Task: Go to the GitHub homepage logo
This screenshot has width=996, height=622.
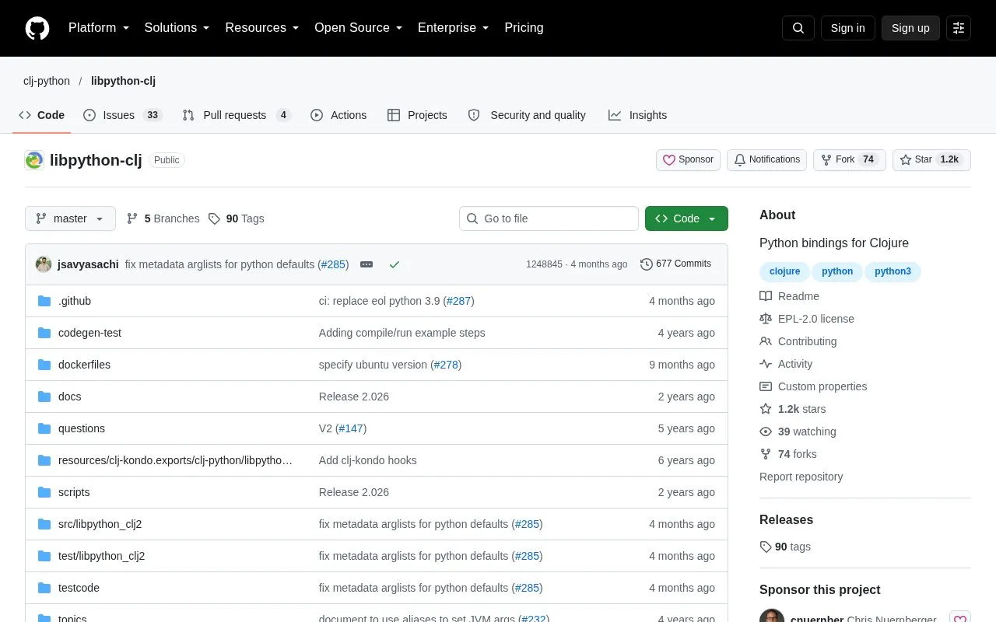Action: (37, 28)
